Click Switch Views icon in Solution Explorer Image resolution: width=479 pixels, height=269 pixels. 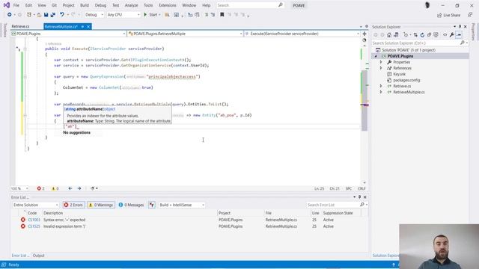click(x=396, y=35)
